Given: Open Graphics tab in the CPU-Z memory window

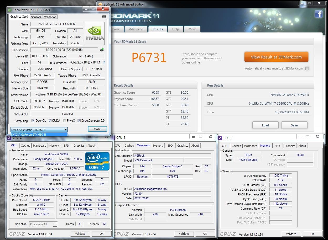Looking at the screenshot, I should (x=290, y=146).
